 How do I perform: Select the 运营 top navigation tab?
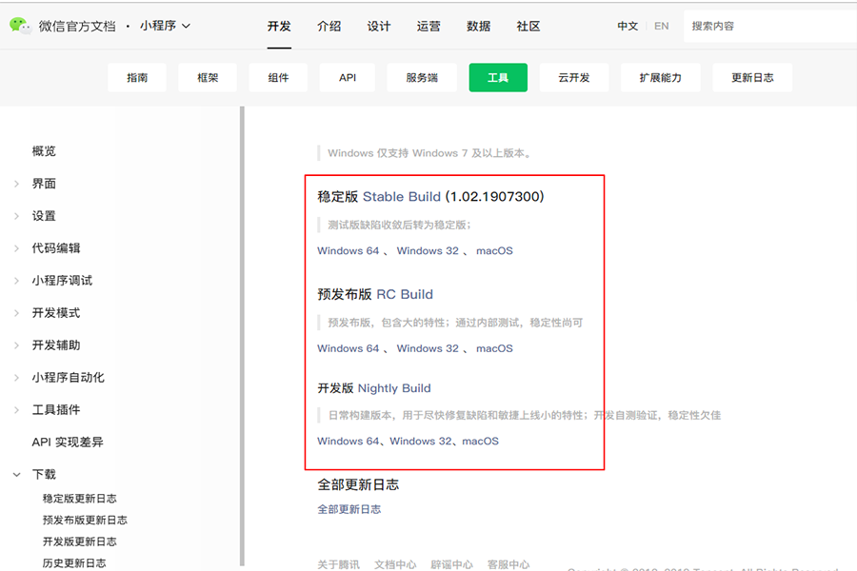428,26
